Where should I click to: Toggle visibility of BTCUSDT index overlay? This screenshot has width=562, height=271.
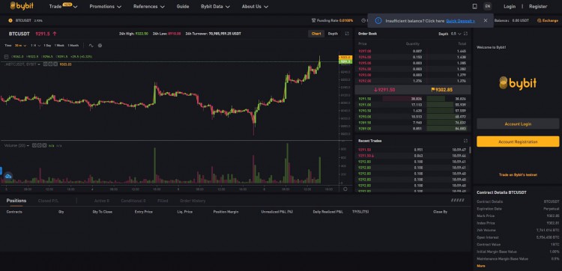46,64
